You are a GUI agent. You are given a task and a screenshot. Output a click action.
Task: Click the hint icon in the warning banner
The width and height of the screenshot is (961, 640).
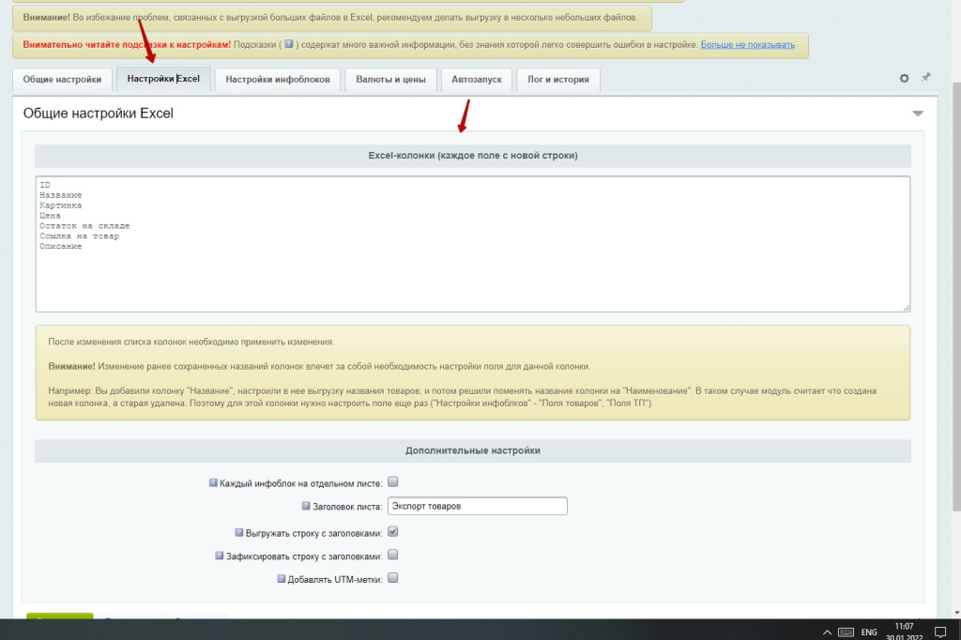point(289,44)
